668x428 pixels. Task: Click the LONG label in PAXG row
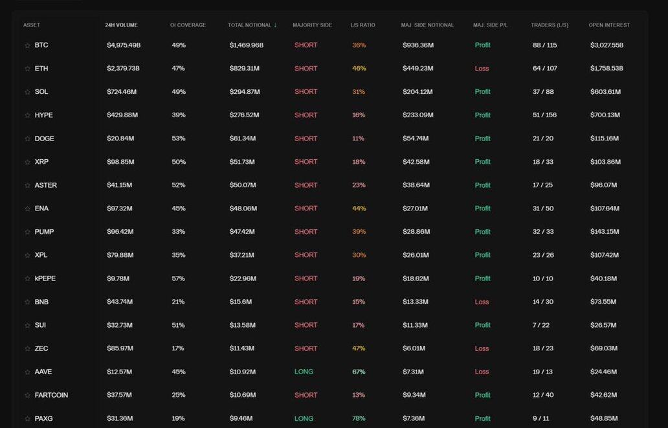[x=304, y=418]
